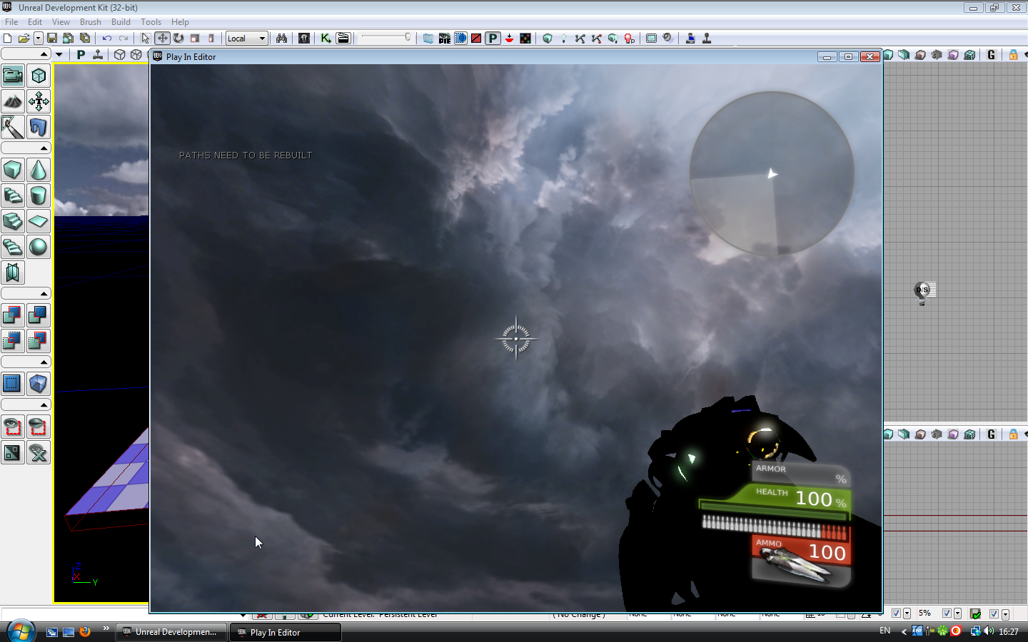Select the Spiral Staircase brush

(13, 247)
